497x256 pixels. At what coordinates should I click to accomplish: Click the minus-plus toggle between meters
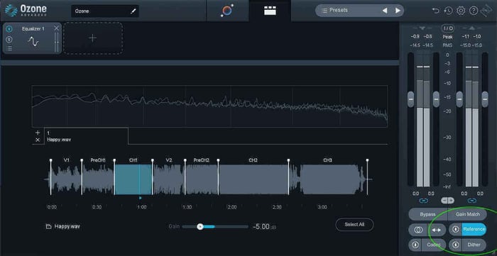tap(447, 201)
